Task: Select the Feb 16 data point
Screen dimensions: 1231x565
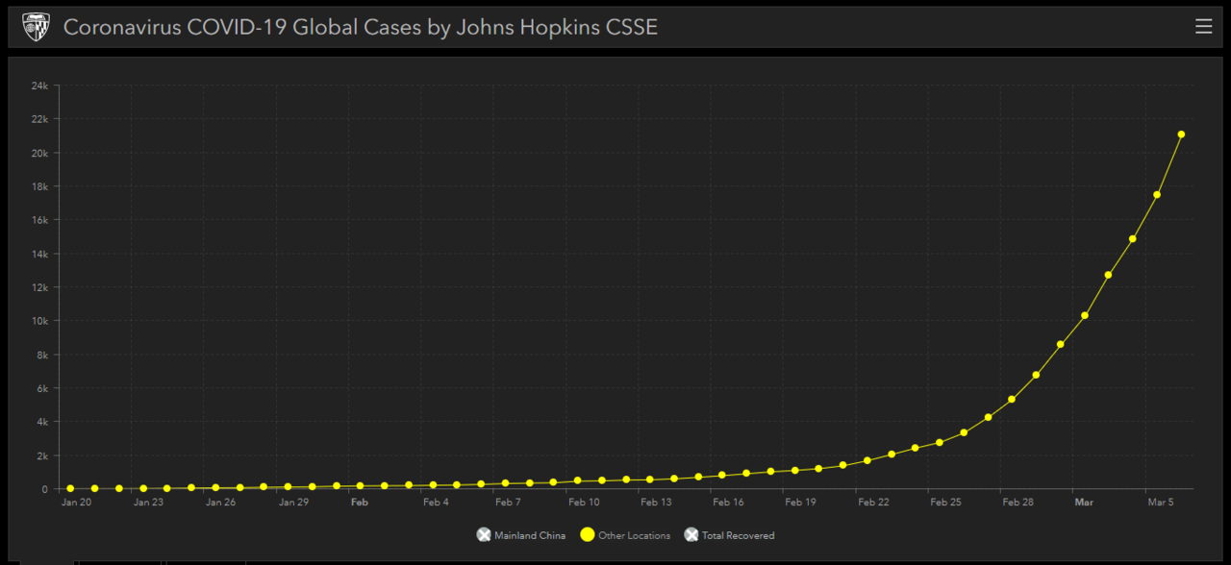Action: pyautogui.click(x=722, y=475)
